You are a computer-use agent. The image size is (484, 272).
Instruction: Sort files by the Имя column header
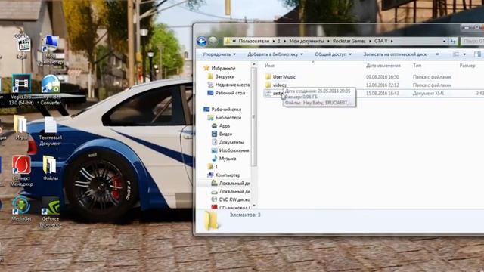coord(269,66)
